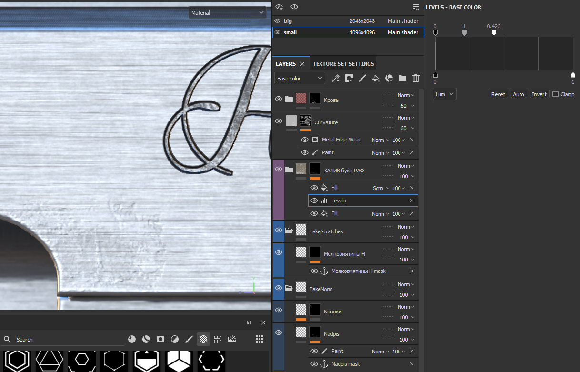The width and height of the screenshot is (580, 372).
Task: Click the solo texture set eye icon
Action: click(294, 7)
